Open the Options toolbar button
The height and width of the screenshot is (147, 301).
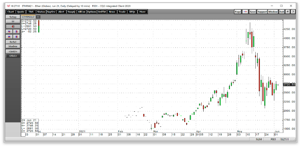point(92,12)
